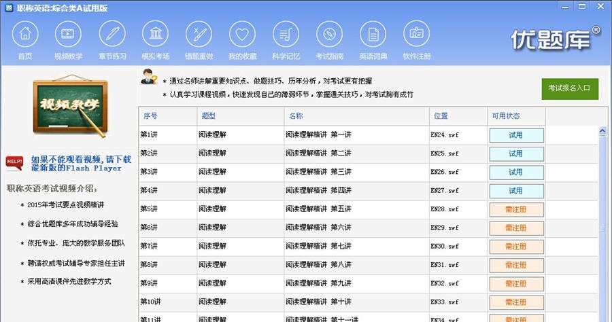Select row 阅读理解精讲 第五讲
Image resolution: width=612 pixels, height=322 pixels.
[368, 210]
